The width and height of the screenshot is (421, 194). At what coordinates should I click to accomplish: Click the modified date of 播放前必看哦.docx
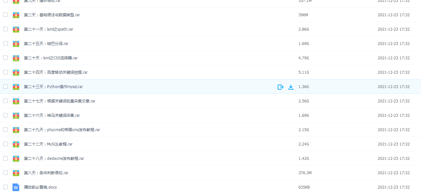point(394,187)
